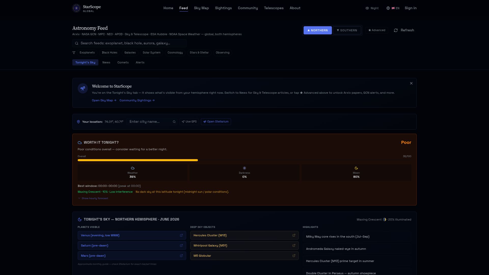Click the Milky Way core highlight
Screen dimensions: 489x275
[357, 237]
